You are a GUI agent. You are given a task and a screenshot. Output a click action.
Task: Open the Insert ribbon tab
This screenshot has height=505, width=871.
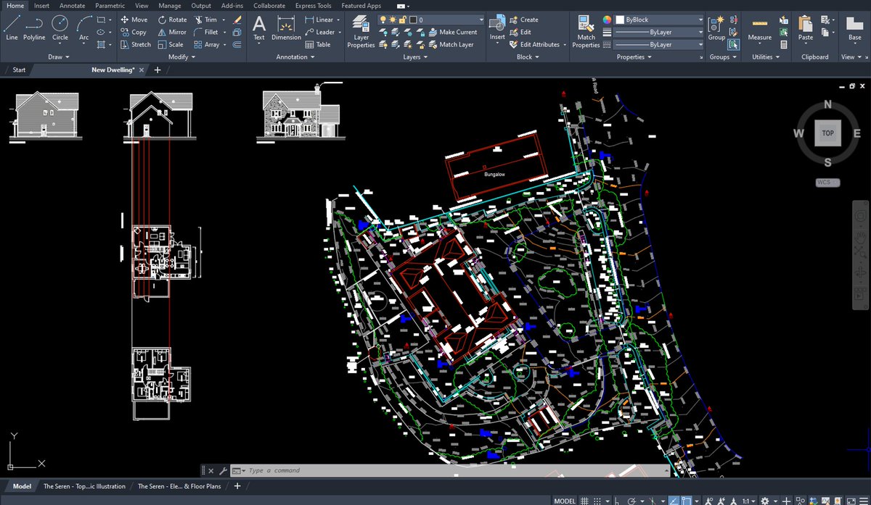click(42, 6)
